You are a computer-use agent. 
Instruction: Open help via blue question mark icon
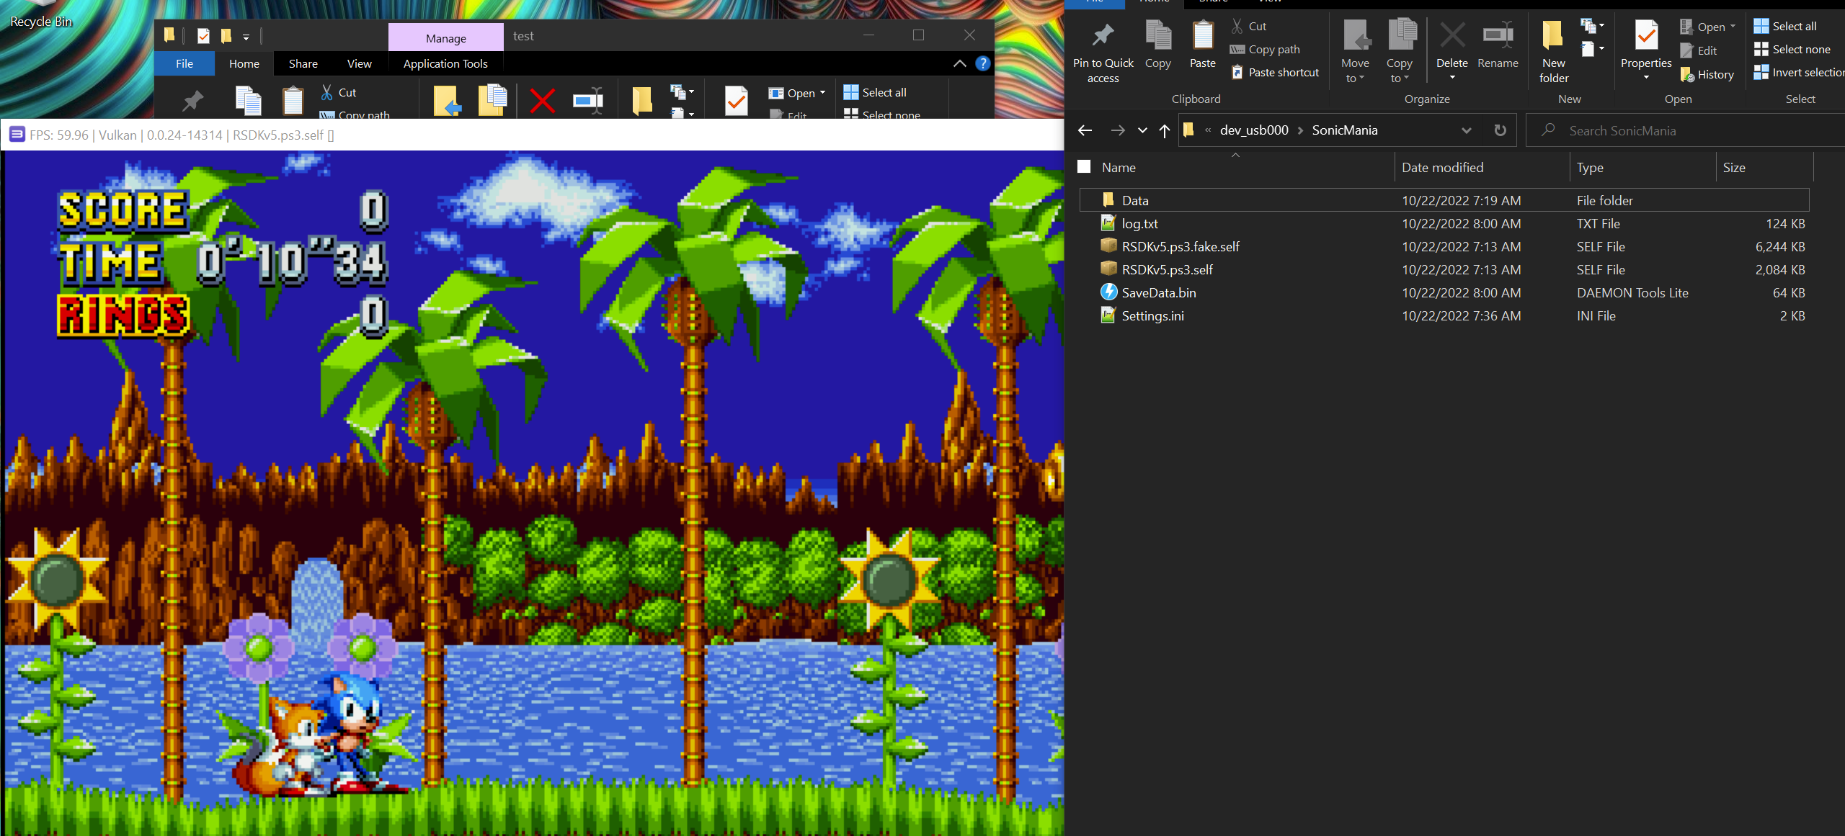click(x=982, y=63)
